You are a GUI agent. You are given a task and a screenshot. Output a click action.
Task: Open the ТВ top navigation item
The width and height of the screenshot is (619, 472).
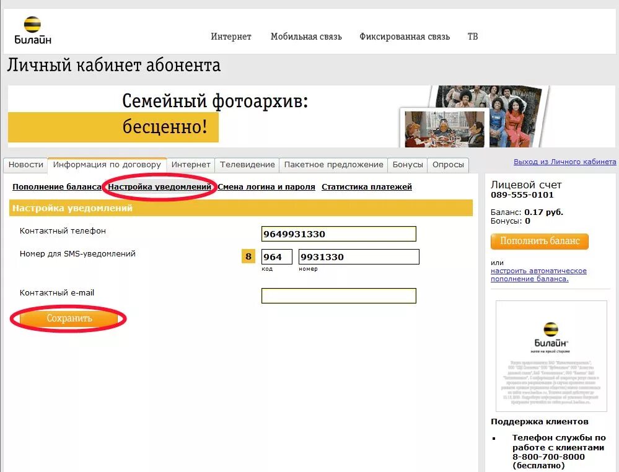tap(473, 37)
